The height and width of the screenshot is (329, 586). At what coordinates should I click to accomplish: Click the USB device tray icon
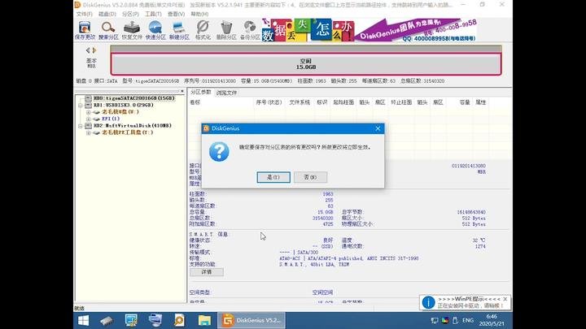coord(455,320)
